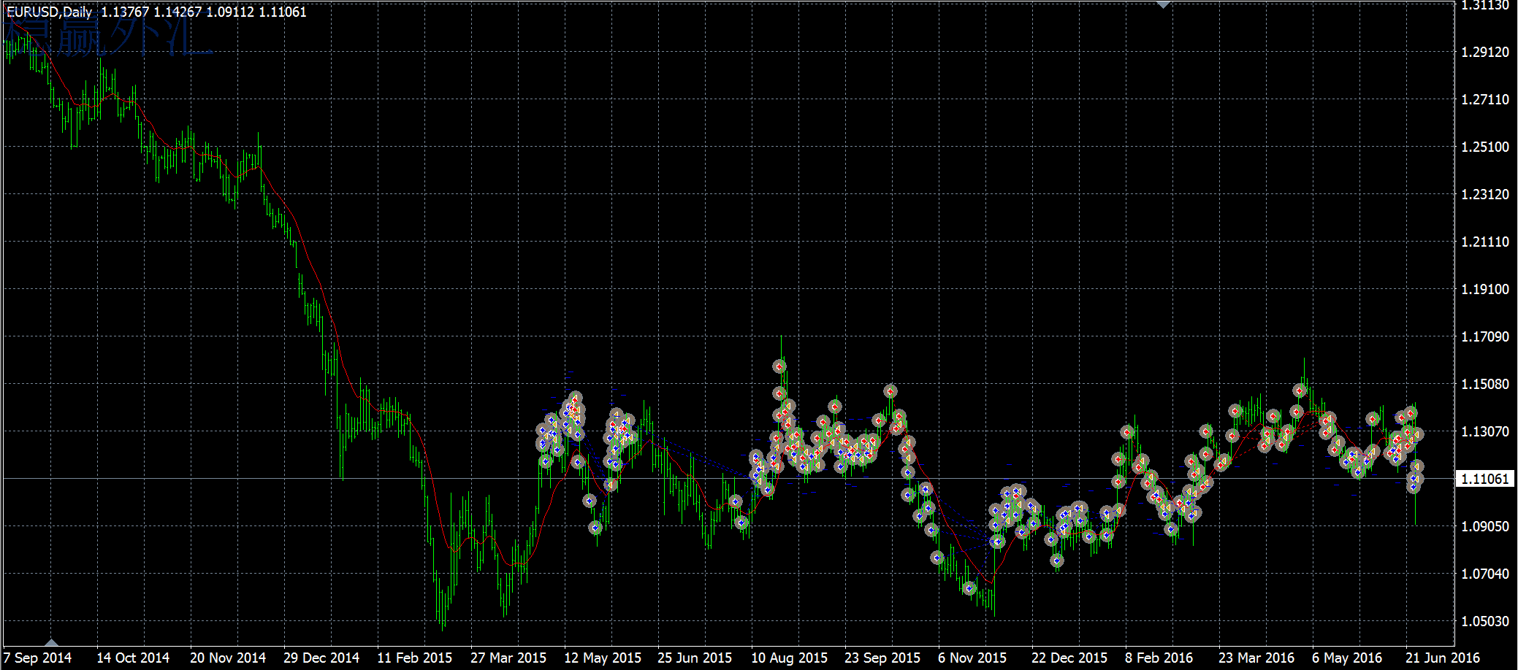The width and height of the screenshot is (1518, 670).
Task: Click the 7 Sep 2014 date label
Action: (37, 658)
